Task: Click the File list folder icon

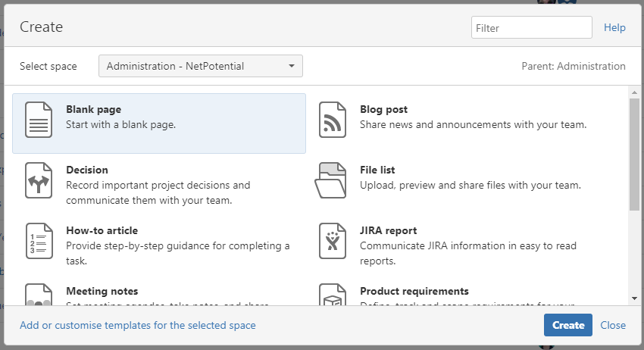Action: pyautogui.click(x=331, y=180)
